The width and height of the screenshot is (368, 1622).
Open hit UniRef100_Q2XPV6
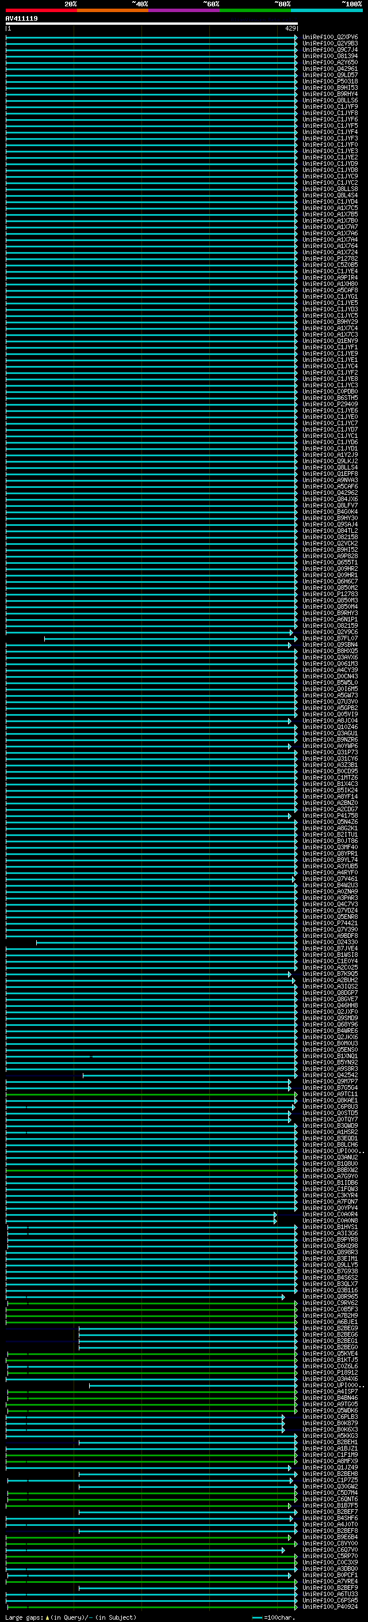pyautogui.click(x=330, y=37)
